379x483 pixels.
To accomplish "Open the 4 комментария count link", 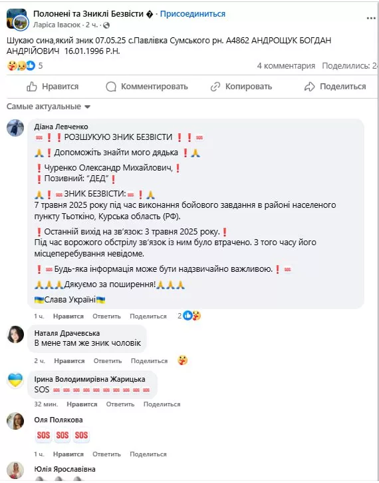I will (x=286, y=65).
